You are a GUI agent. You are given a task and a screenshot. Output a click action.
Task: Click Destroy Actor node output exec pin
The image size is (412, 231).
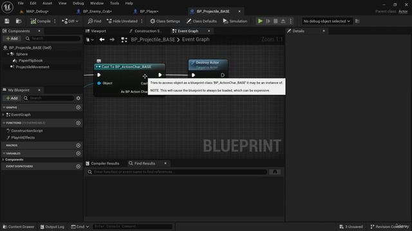point(223,75)
